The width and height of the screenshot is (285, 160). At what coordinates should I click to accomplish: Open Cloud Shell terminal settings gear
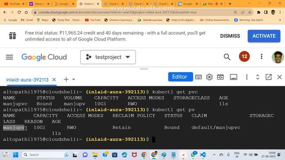pos(209,77)
